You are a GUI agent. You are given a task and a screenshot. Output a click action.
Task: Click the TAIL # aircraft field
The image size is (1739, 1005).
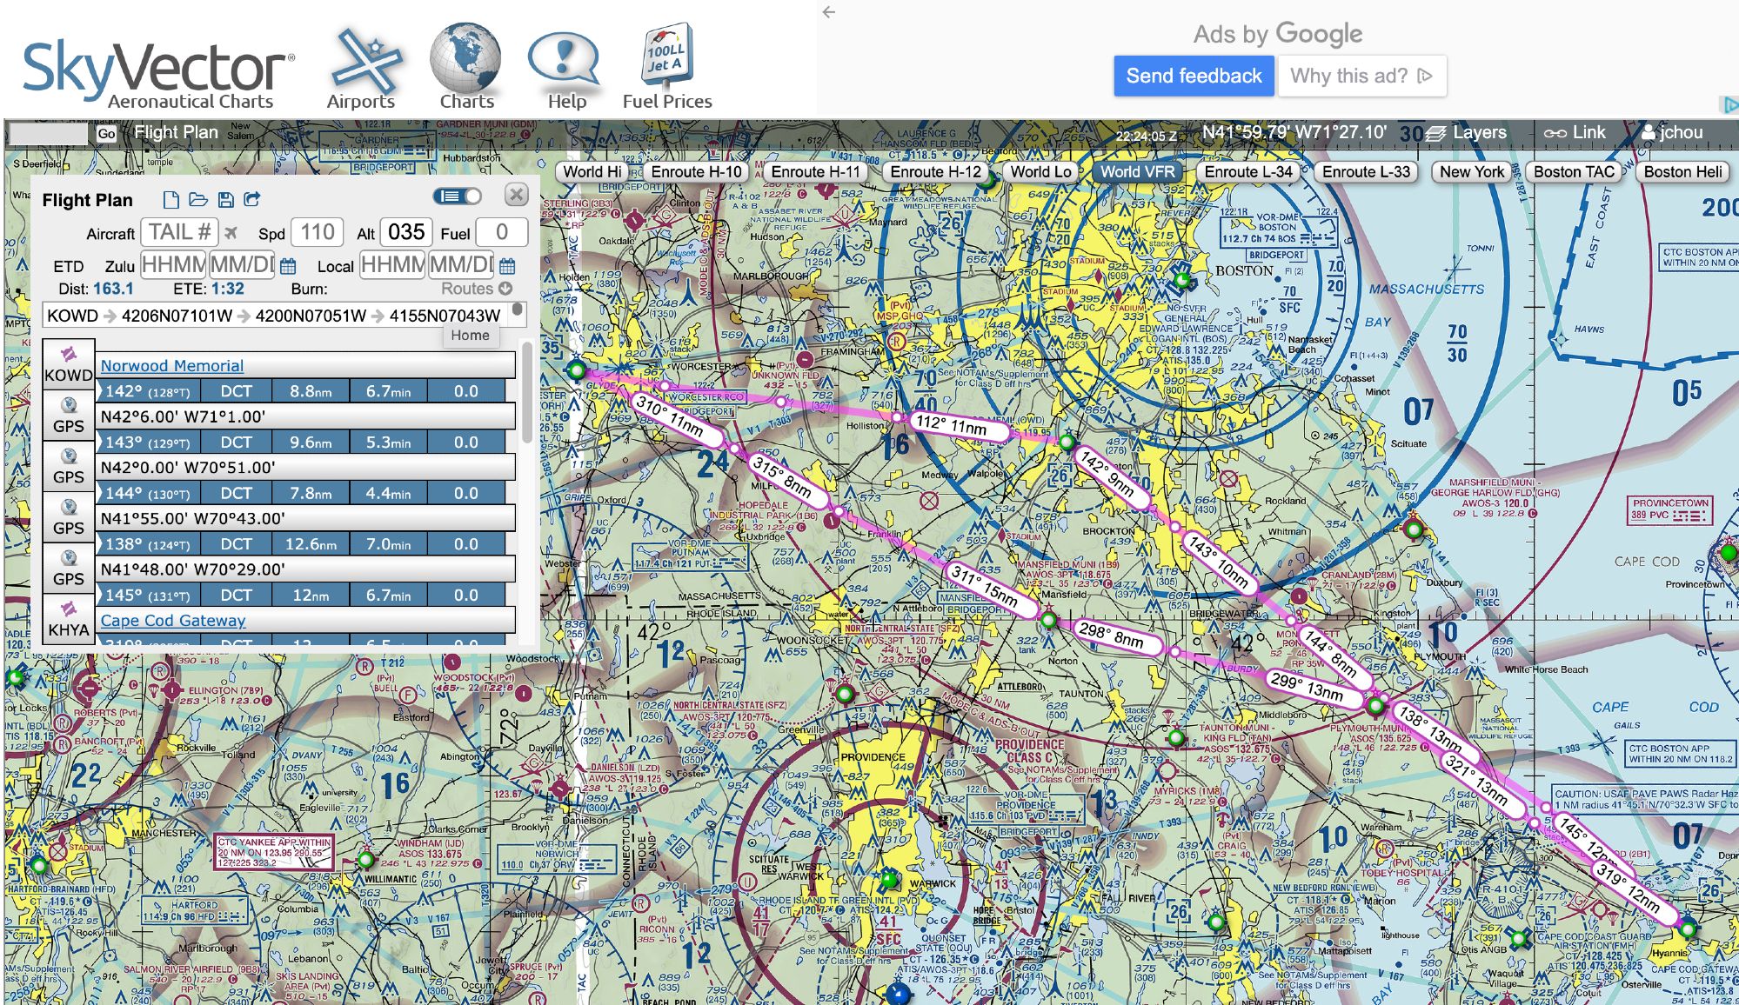pos(180,232)
